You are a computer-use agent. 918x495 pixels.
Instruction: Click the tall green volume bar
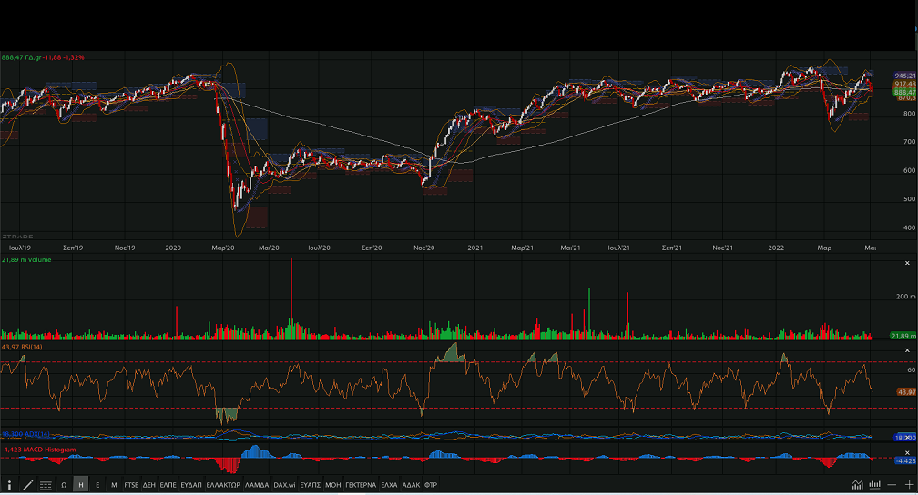[589, 313]
